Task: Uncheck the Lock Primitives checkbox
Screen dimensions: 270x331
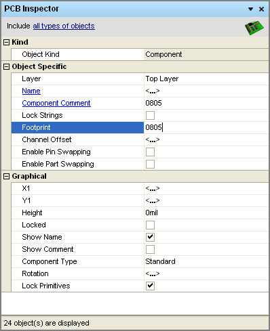Action: (150, 286)
